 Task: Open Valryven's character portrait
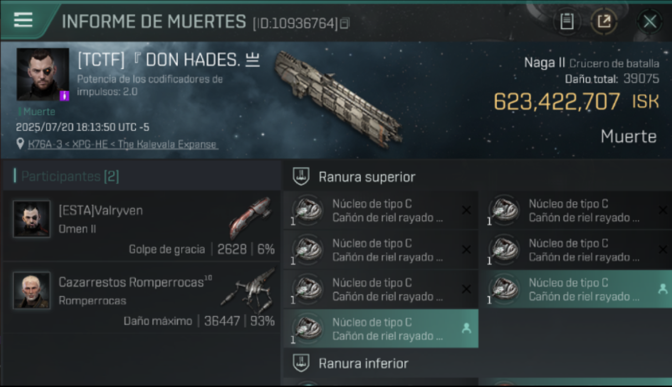(32, 219)
